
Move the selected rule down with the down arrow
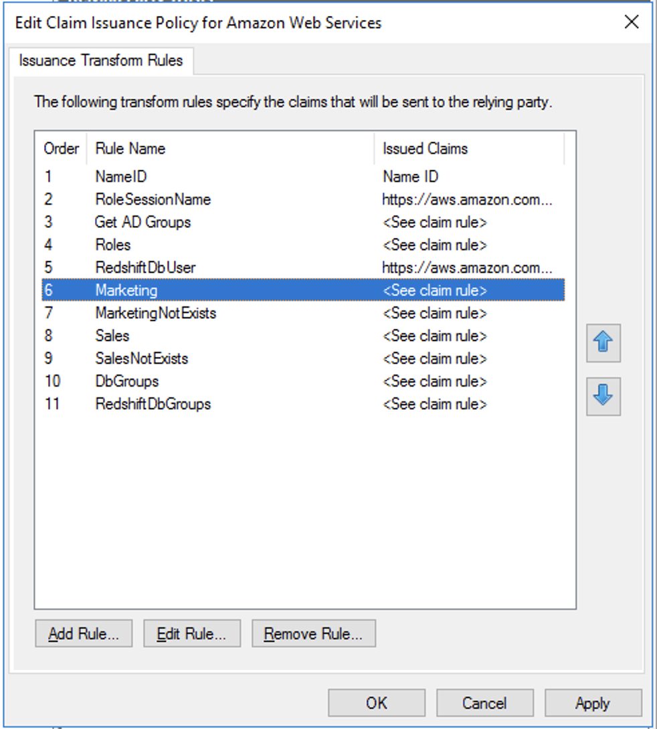coord(603,396)
